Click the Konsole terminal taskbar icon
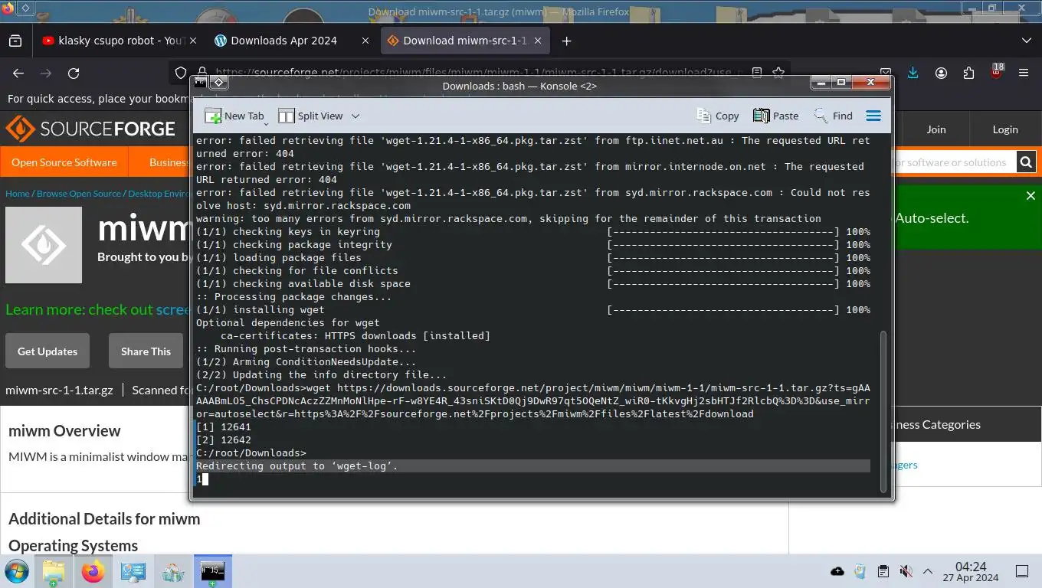 213,571
